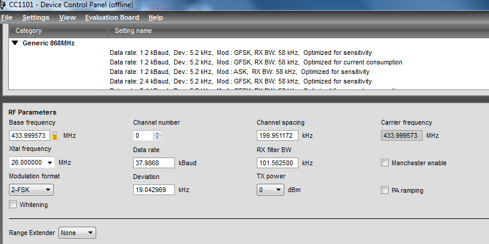This screenshot has width=489, height=244.
Task: Click the RF Parameters heading
Action: coord(32,112)
